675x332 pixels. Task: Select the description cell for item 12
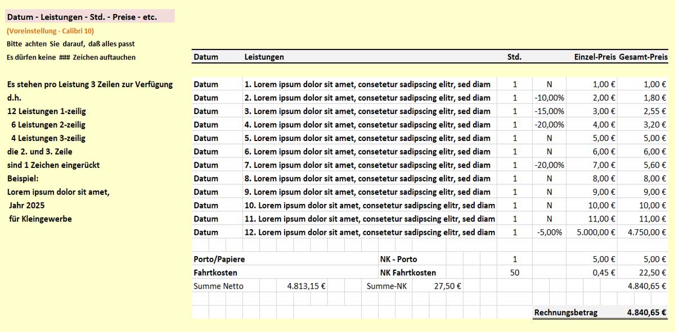pyautogui.click(x=370, y=232)
